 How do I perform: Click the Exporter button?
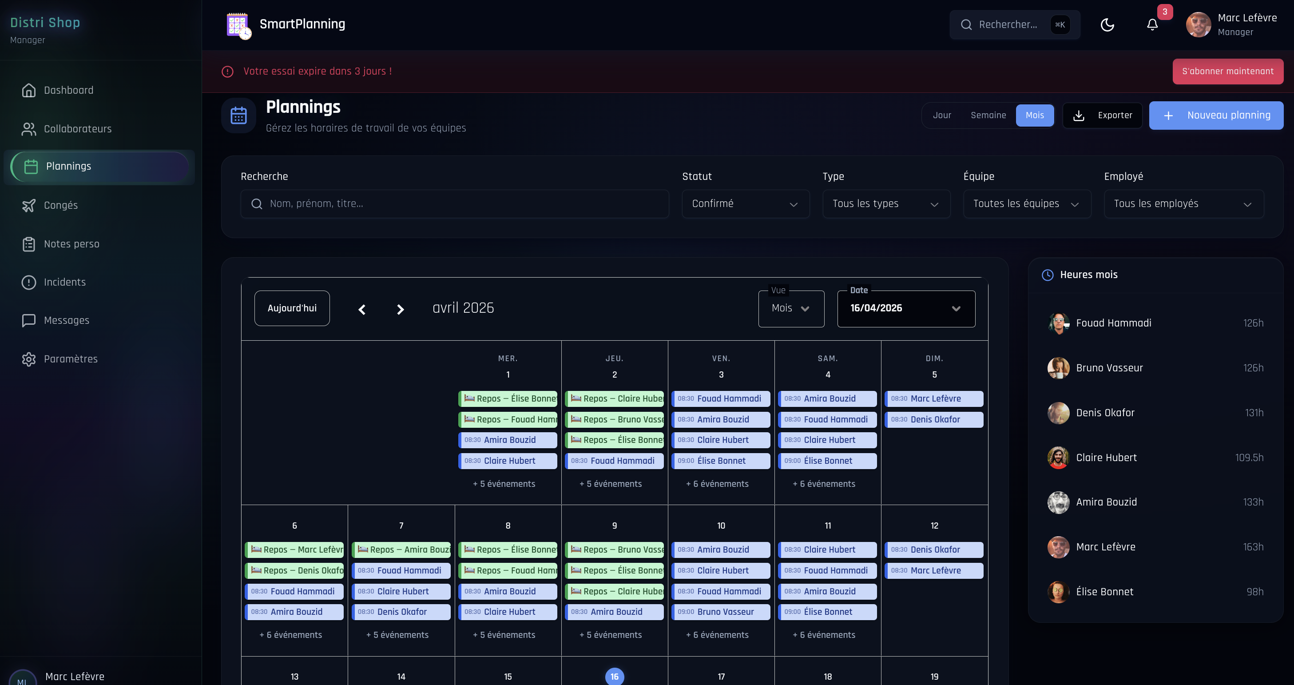(x=1102, y=115)
